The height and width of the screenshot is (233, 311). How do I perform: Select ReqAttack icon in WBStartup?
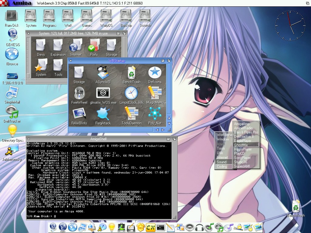pos(103,116)
